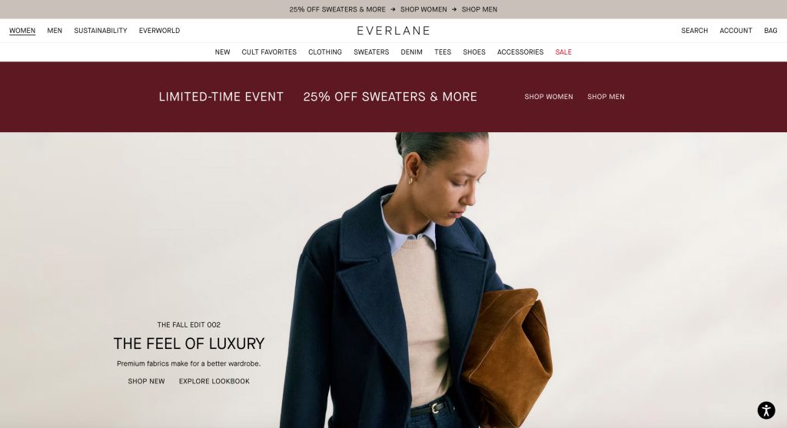Select the Women top navigation tab
The height and width of the screenshot is (428, 787).
coord(22,31)
